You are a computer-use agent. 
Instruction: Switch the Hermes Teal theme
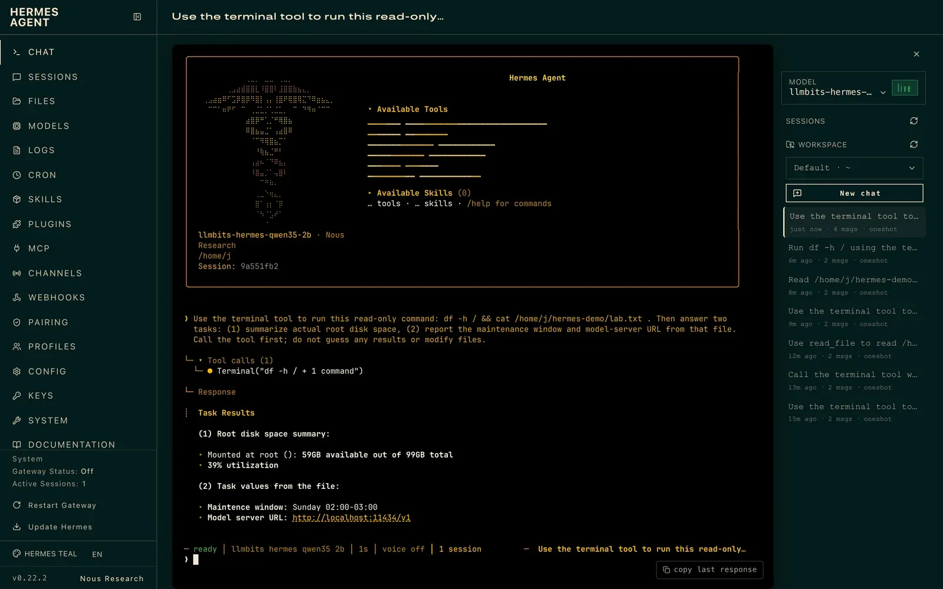[45, 554]
